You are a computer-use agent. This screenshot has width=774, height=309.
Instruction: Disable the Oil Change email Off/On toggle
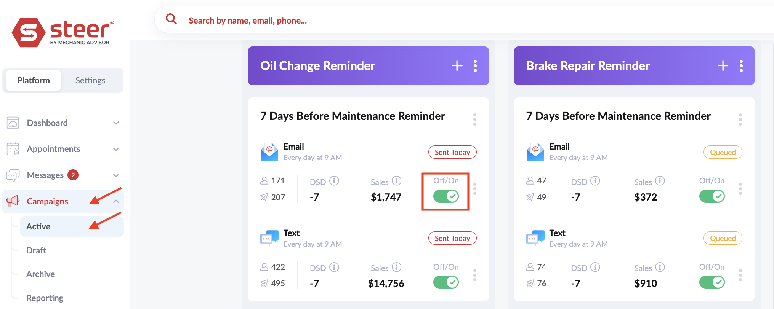pos(445,196)
